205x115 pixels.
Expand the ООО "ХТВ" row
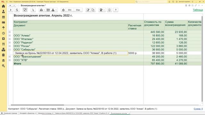click(x=10, y=60)
